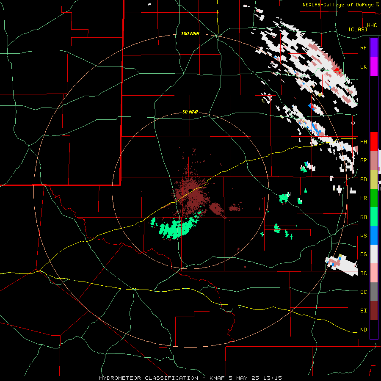381x381 pixels.
Task: Click the blue WS legend swatch
Action: point(374,235)
